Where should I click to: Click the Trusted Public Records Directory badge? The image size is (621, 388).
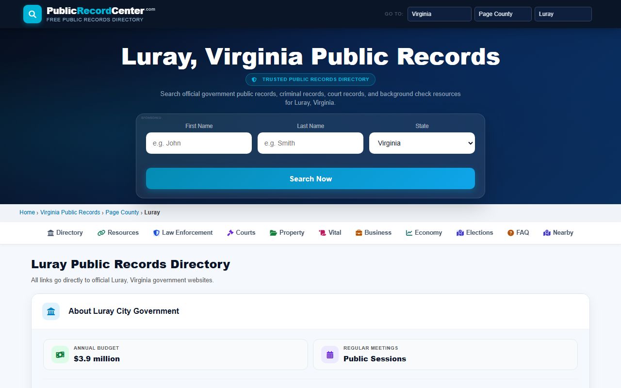pyautogui.click(x=310, y=80)
